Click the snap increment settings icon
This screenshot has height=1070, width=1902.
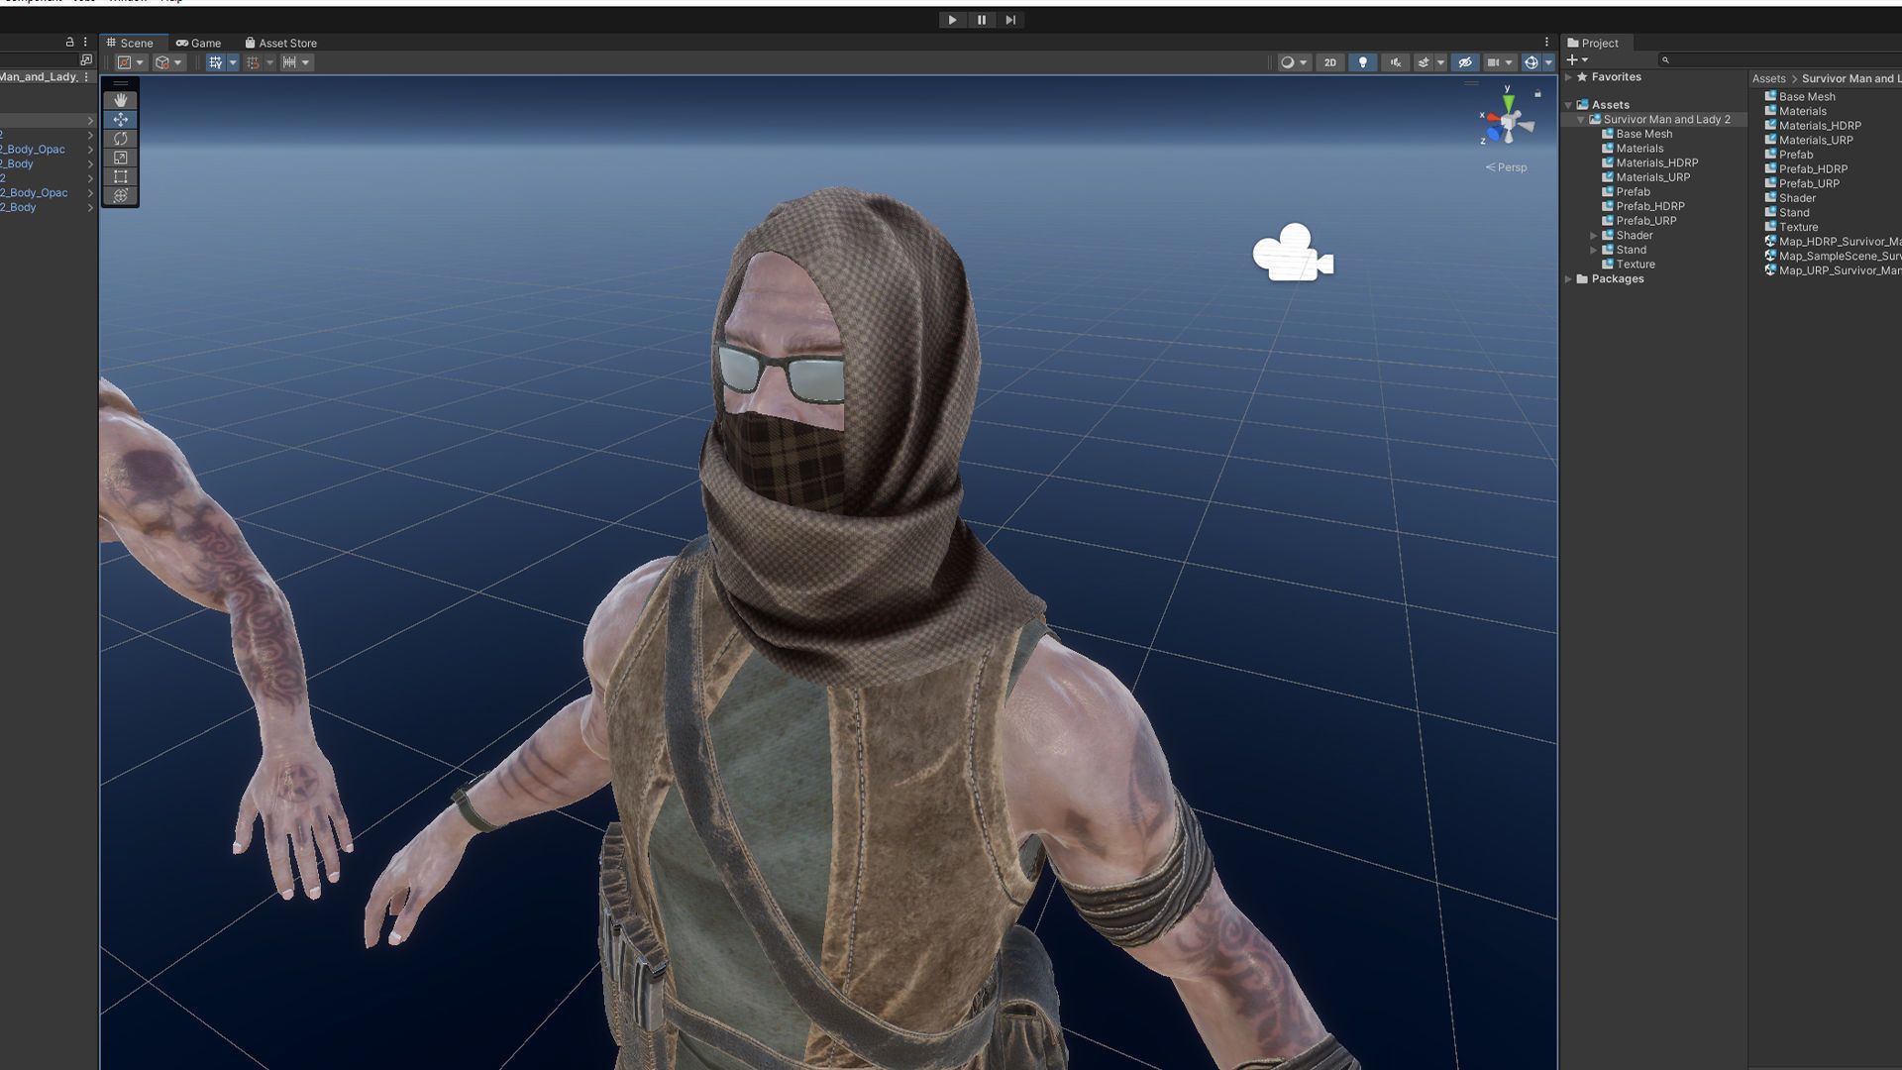[x=289, y=62]
